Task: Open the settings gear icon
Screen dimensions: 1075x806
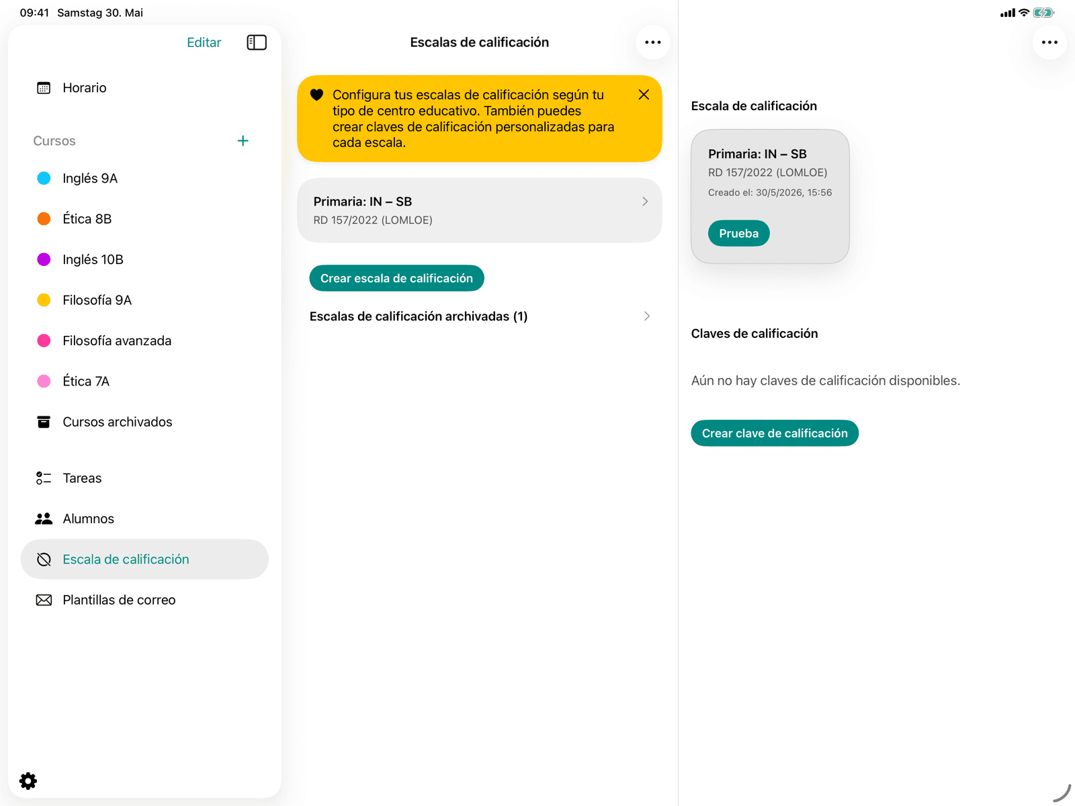Action: pyautogui.click(x=28, y=780)
